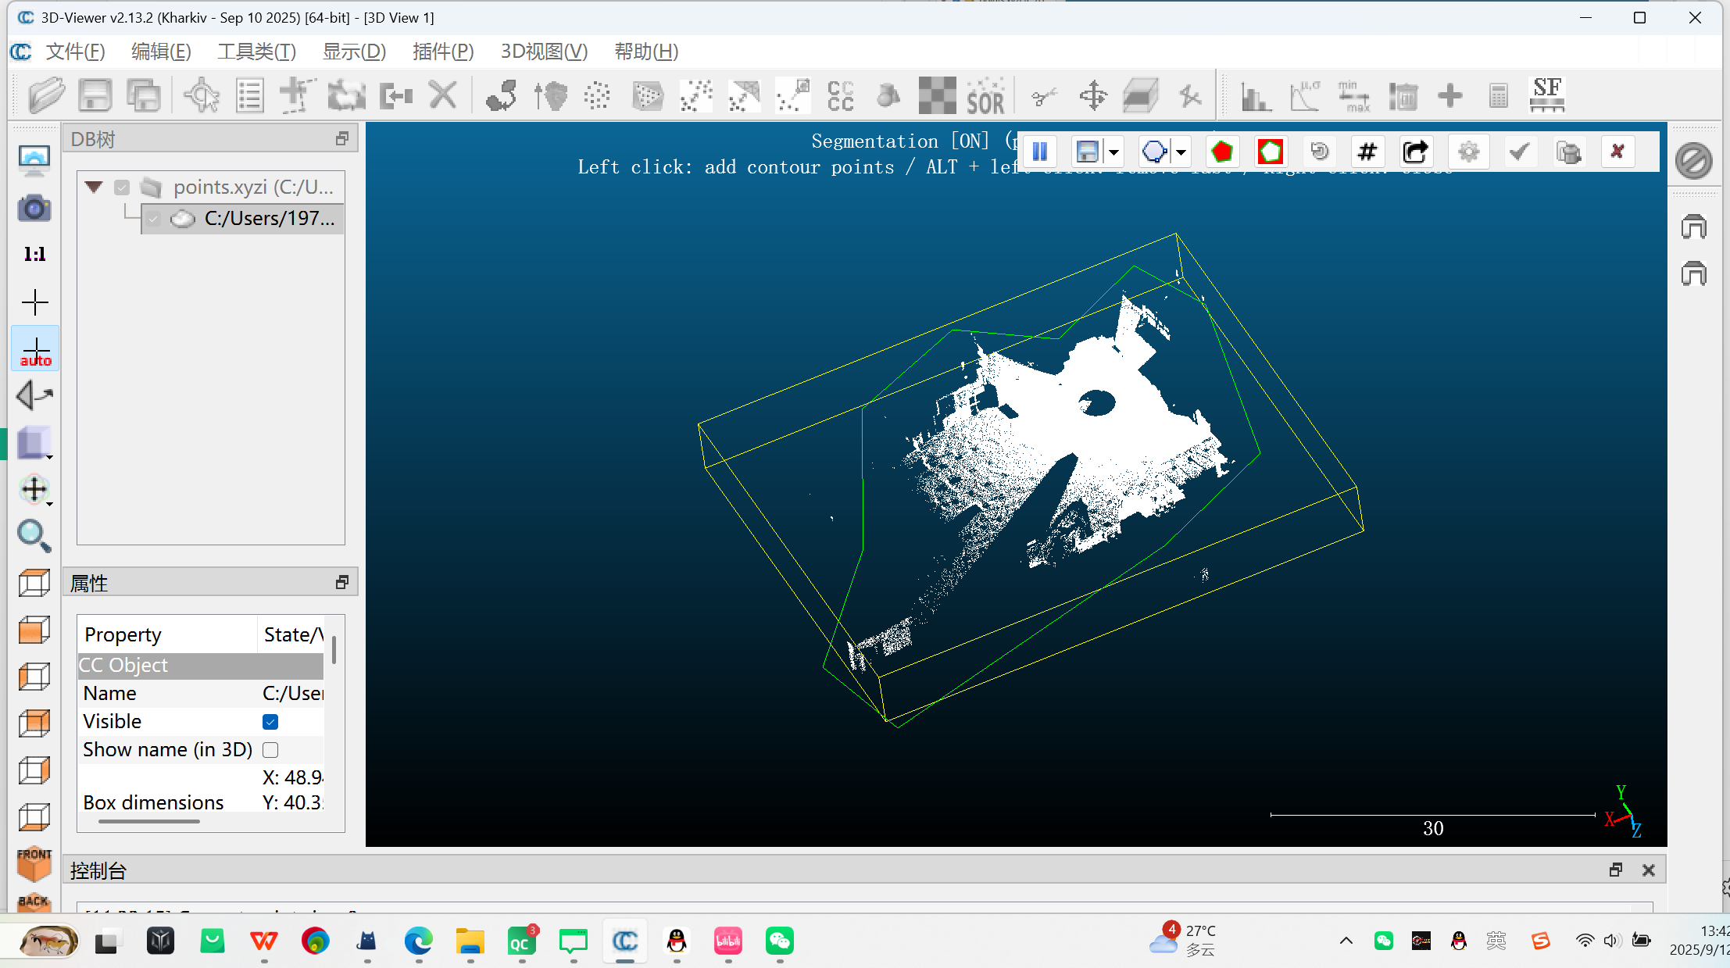The width and height of the screenshot is (1730, 968).
Task: Click the segment-out red bordered pentagon
Action: (1271, 152)
